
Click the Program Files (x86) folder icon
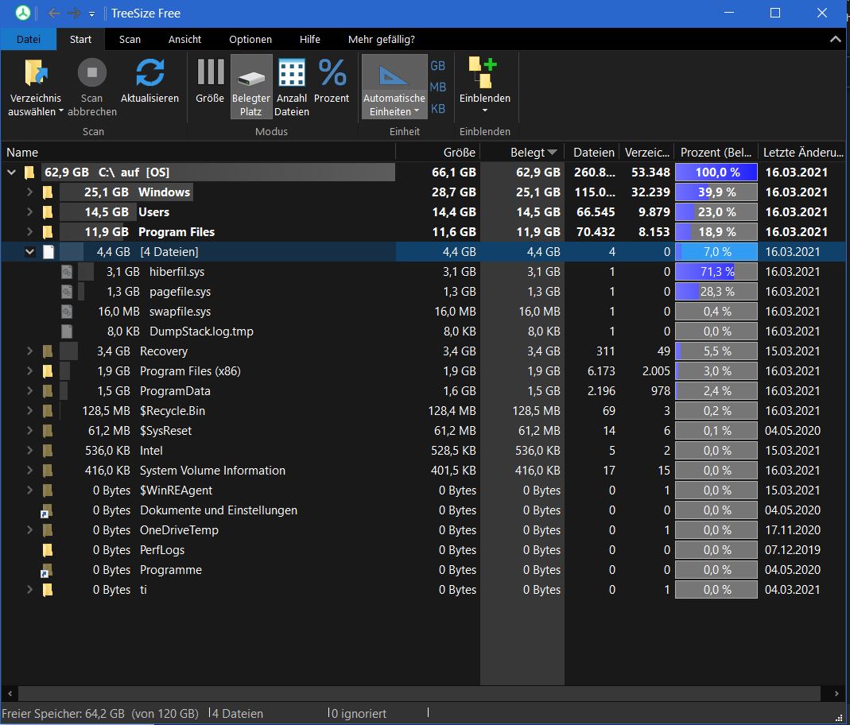[x=48, y=371]
